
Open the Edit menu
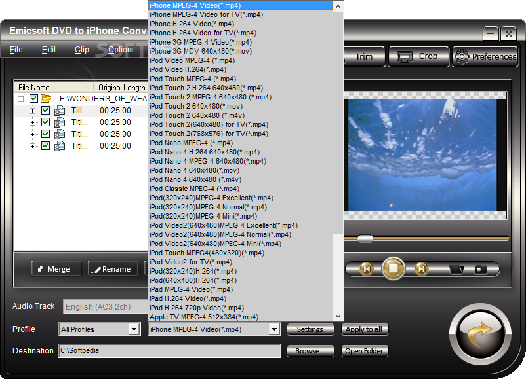coord(49,50)
